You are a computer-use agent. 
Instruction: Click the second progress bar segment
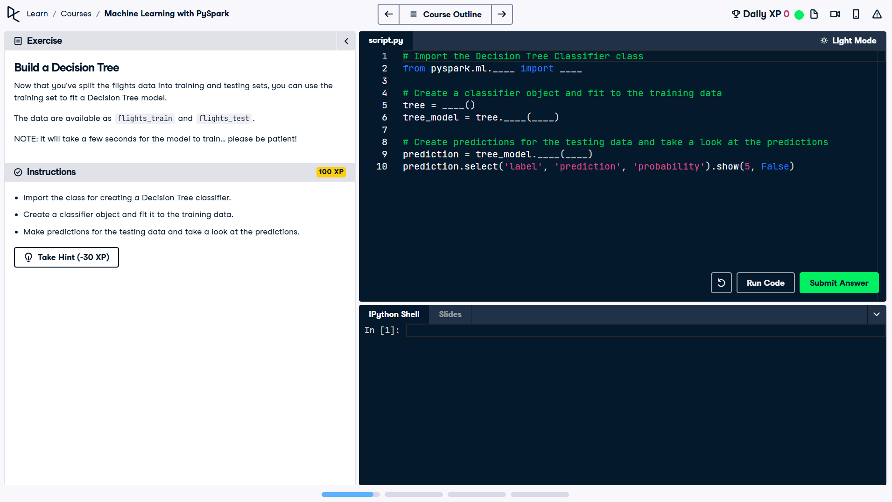pos(414,495)
